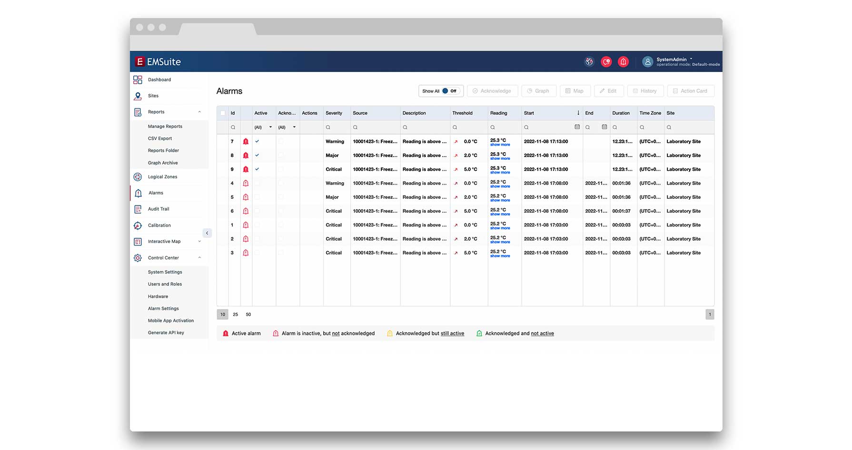
Task: Click show more under Id 7 reading
Action: click(x=500, y=145)
